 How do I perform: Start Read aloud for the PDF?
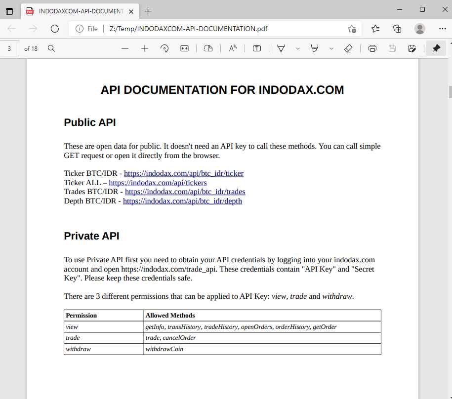click(233, 48)
